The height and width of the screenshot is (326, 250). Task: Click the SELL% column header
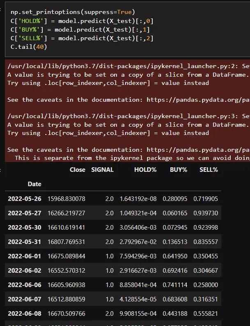209,170
